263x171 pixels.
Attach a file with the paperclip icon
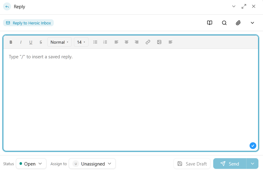click(x=238, y=23)
